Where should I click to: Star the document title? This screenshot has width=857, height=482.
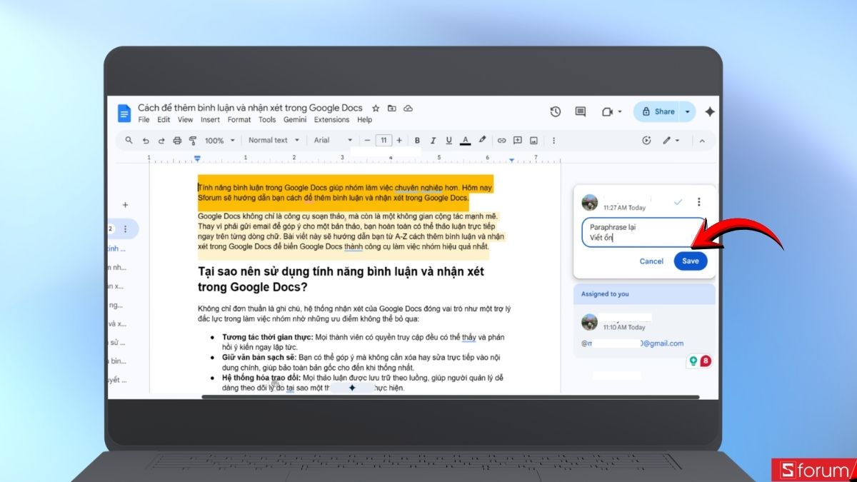tap(376, 109)
